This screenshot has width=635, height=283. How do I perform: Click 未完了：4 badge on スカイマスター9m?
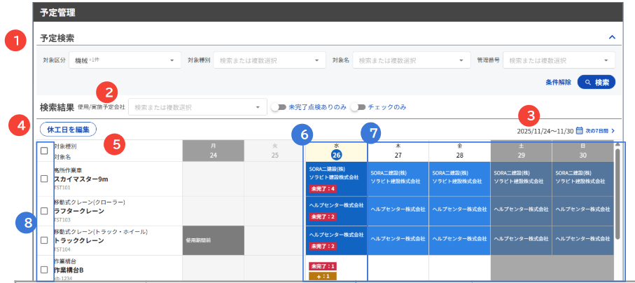pos(322,188)
